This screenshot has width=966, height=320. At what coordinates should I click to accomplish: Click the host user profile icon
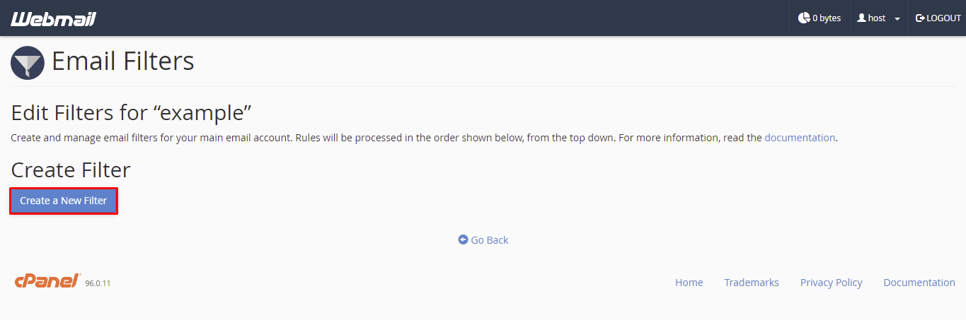[x=861, y=18]
